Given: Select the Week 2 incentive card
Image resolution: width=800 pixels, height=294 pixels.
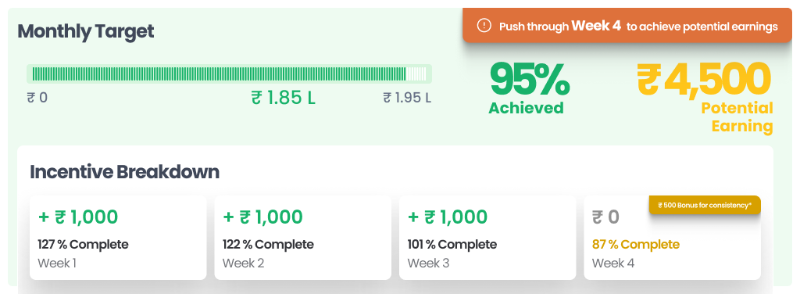Looking at the screenshot, I should point(302,238).
